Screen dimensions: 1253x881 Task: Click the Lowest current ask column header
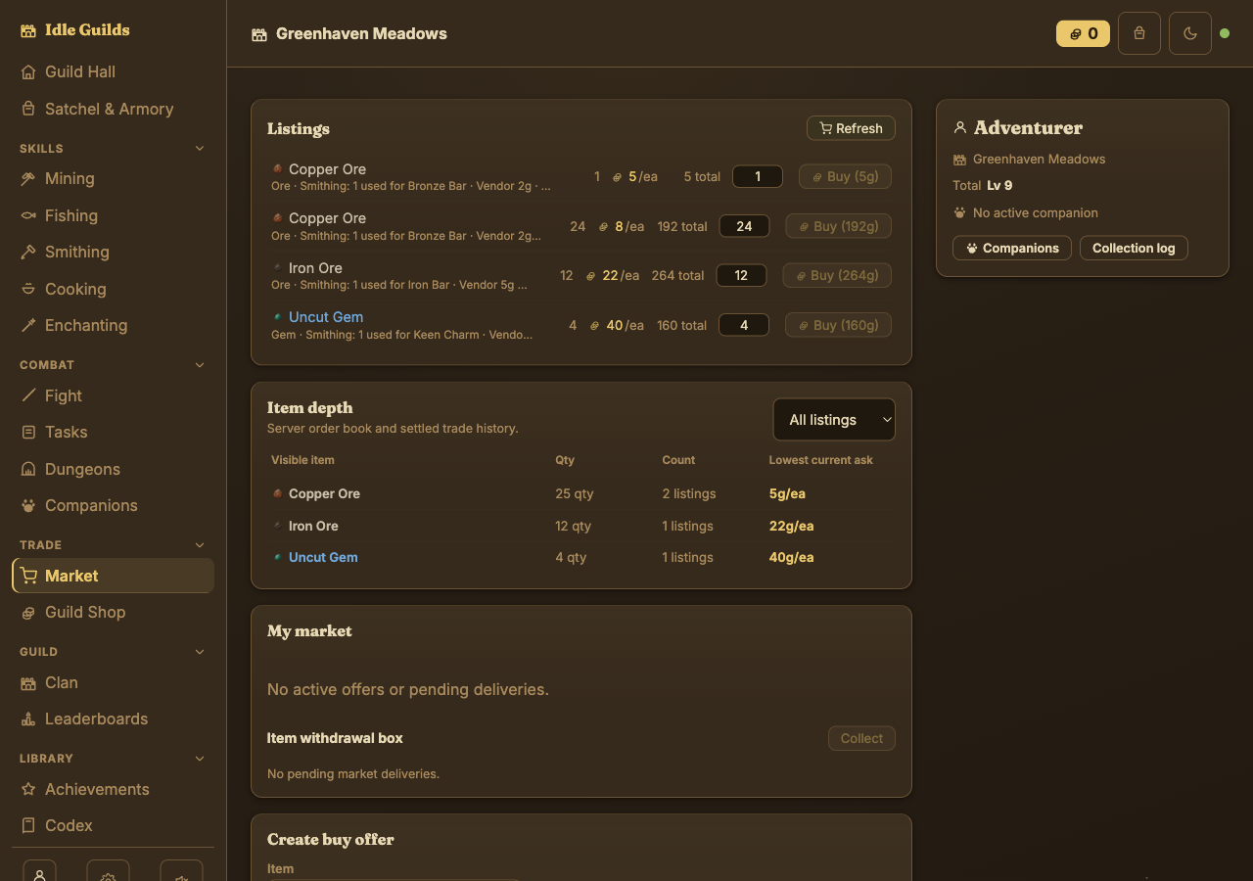click(821, 460)
